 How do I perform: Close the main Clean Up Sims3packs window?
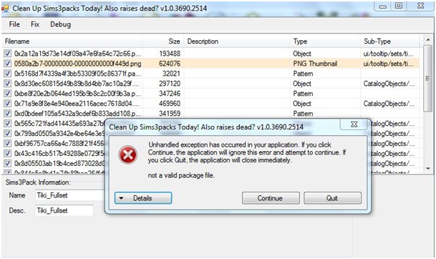(421, 6)
